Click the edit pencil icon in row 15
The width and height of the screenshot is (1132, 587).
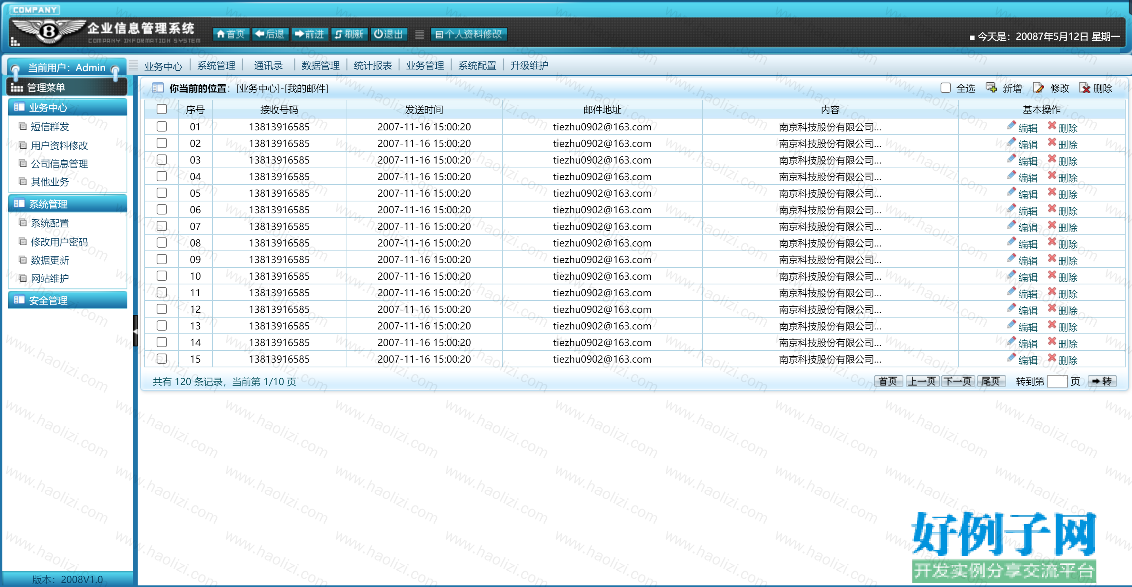1012,357
